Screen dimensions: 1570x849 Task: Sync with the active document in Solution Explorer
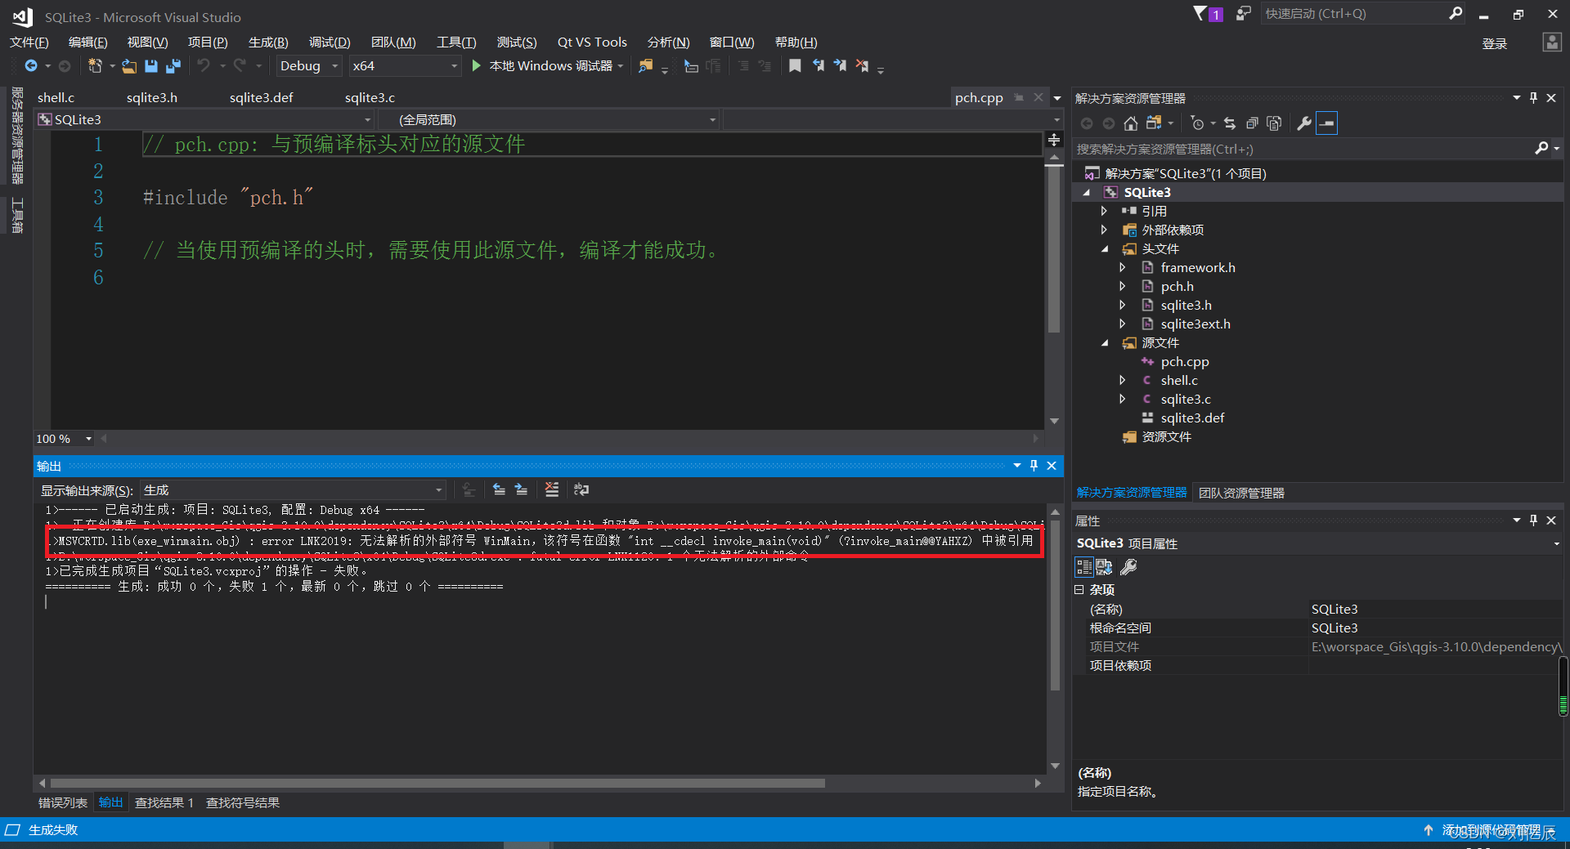1230,123
